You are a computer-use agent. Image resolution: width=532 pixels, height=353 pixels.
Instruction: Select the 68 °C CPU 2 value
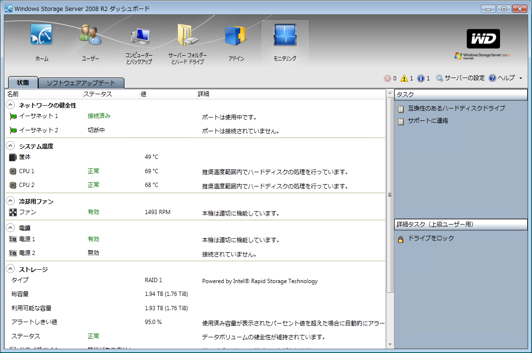pyautogui.click(x=151, y=185)
